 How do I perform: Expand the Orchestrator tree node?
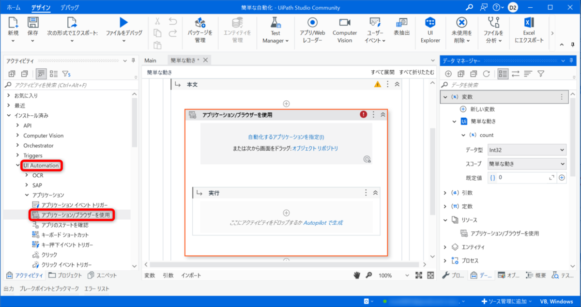[x=18, y=145]
